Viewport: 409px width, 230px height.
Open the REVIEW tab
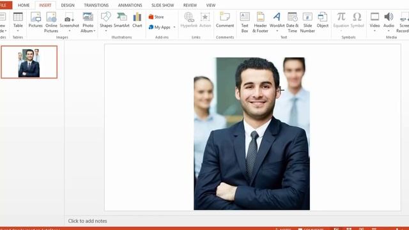tap(190, 5)
